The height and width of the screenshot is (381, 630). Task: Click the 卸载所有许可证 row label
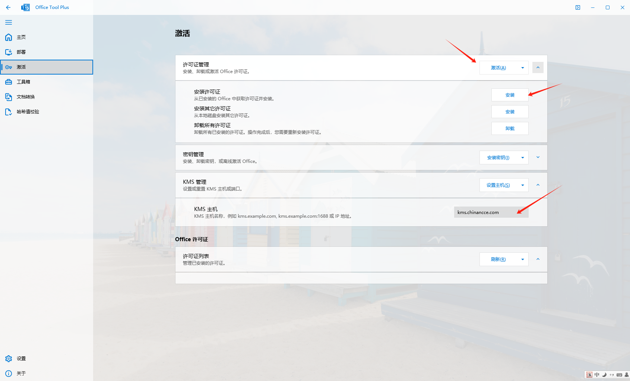pyautogui.click(x=212, y=126)
